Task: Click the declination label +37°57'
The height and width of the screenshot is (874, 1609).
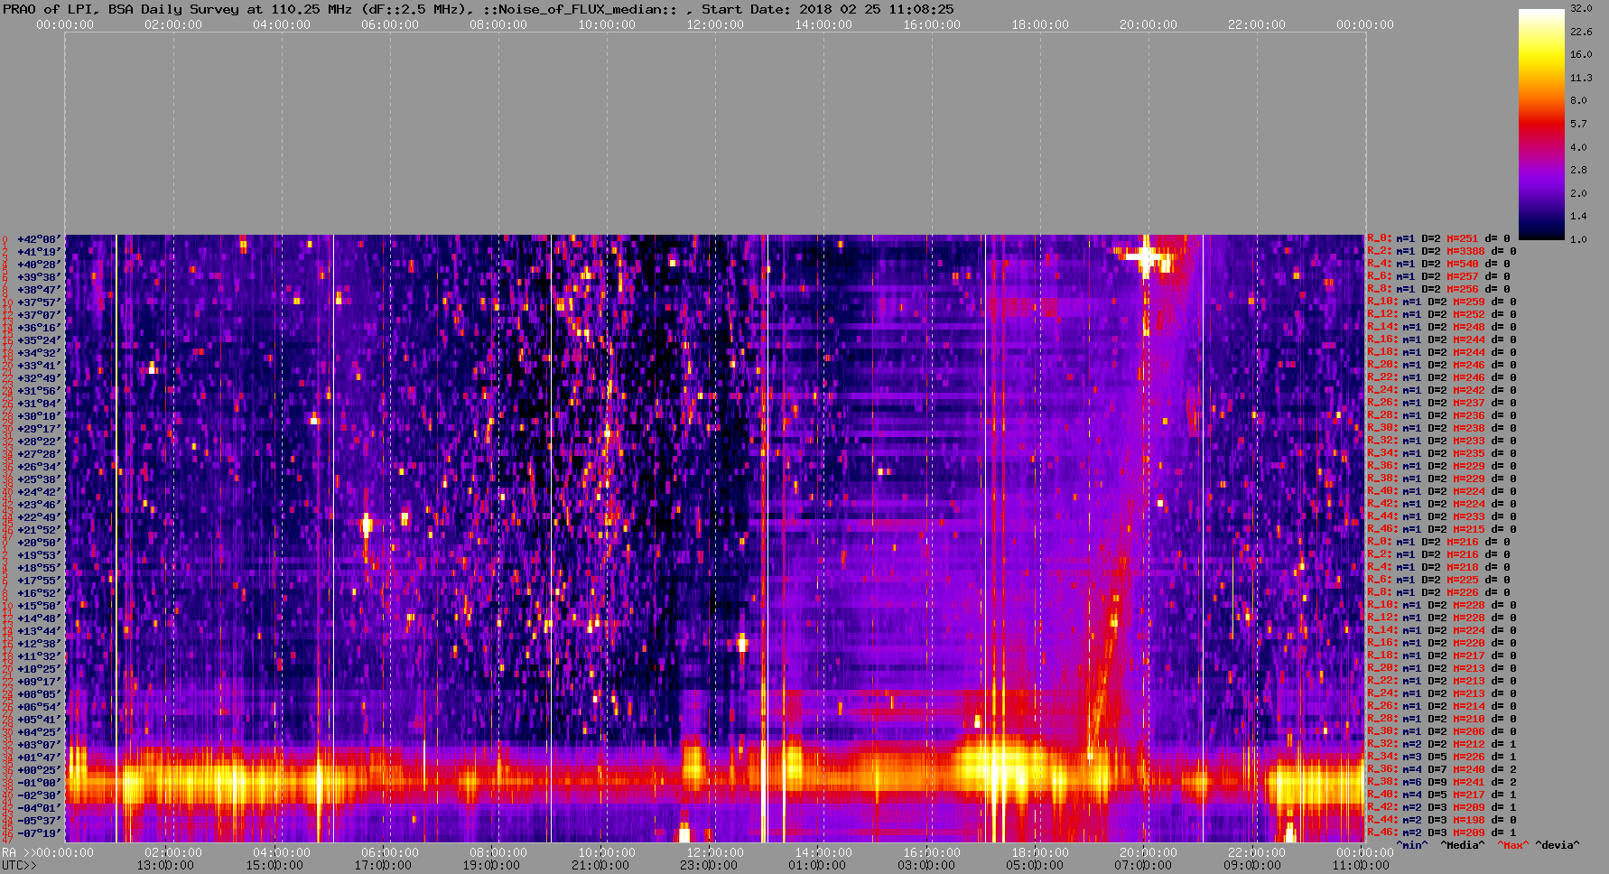Action: pos(39,302)
